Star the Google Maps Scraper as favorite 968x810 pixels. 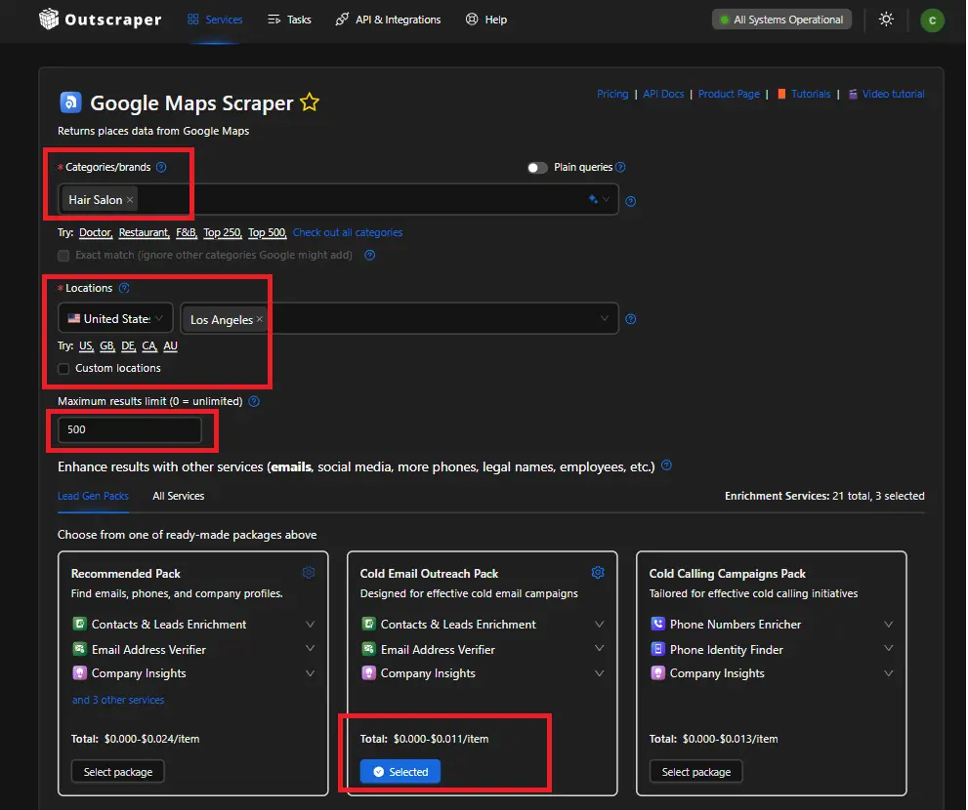pos(310,102)
